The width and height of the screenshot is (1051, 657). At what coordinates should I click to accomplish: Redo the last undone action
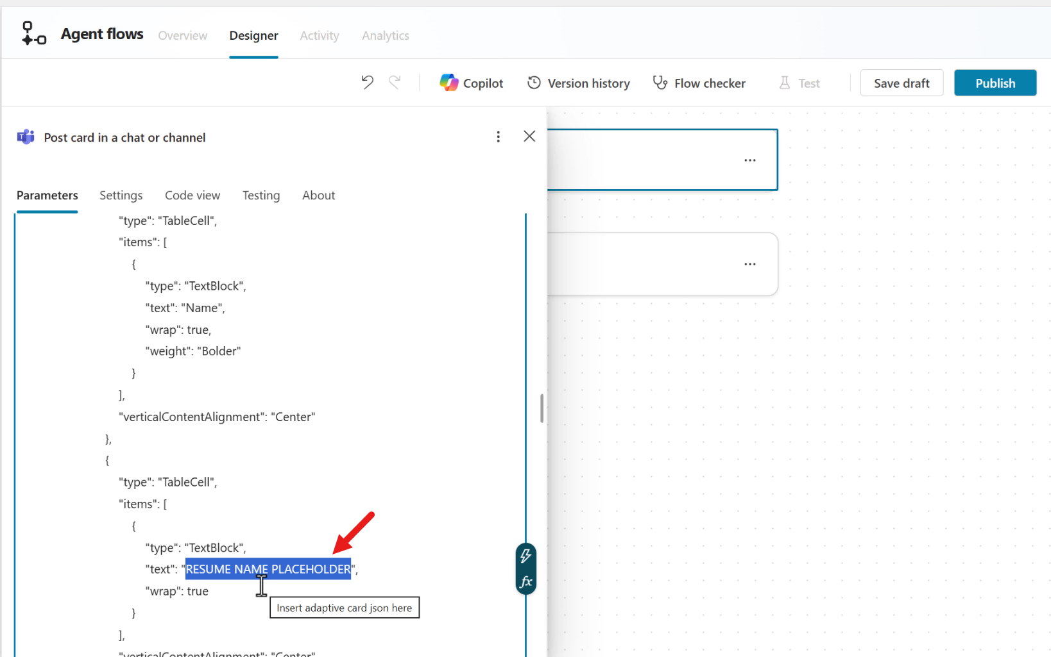(x=395, y=83)
